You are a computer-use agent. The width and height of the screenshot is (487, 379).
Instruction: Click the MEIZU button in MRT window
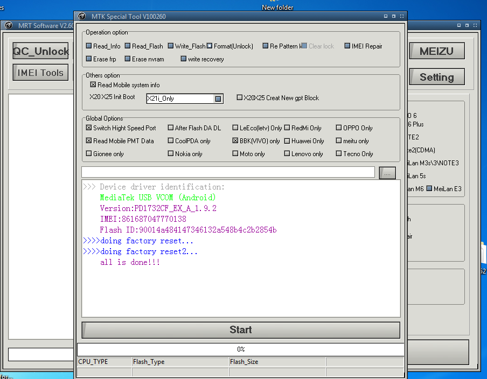click(437, 51)
